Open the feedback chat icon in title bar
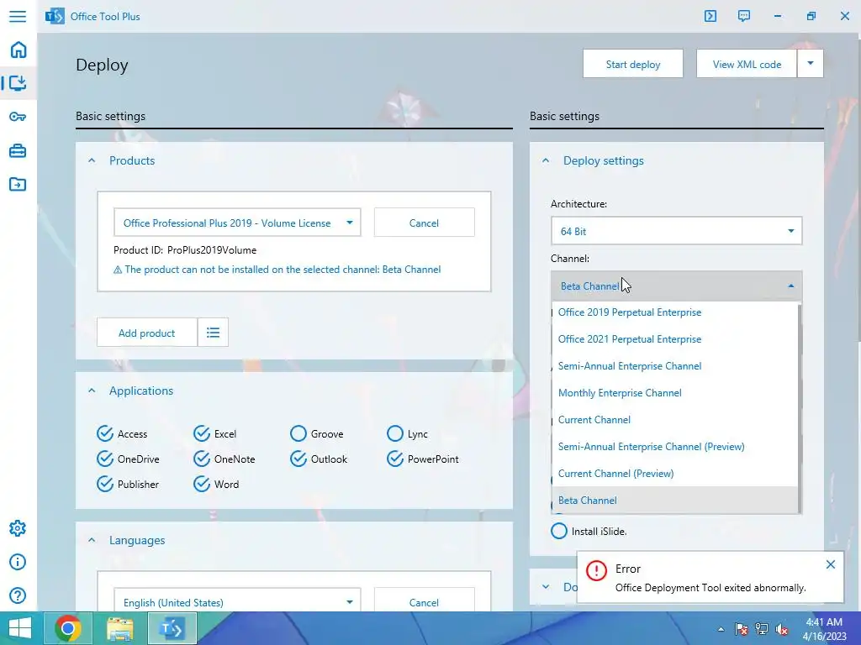Viewport: 861px width, 645px height. (744, 16)
